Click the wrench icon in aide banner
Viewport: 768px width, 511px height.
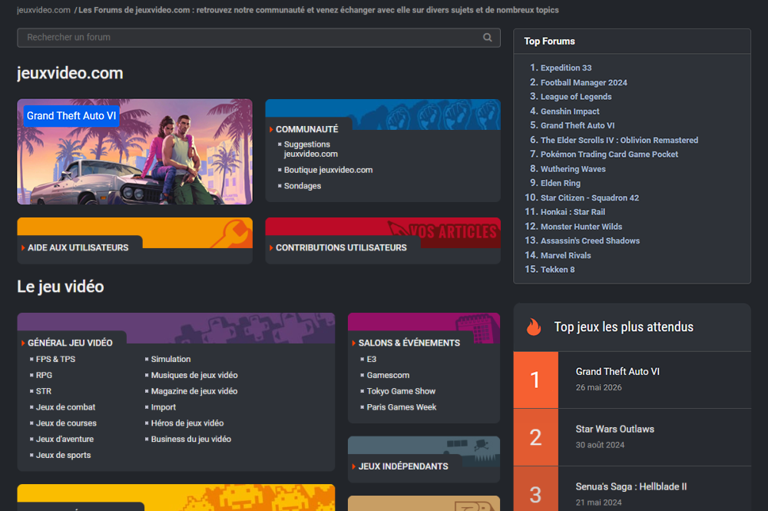[x=230, y=233]
